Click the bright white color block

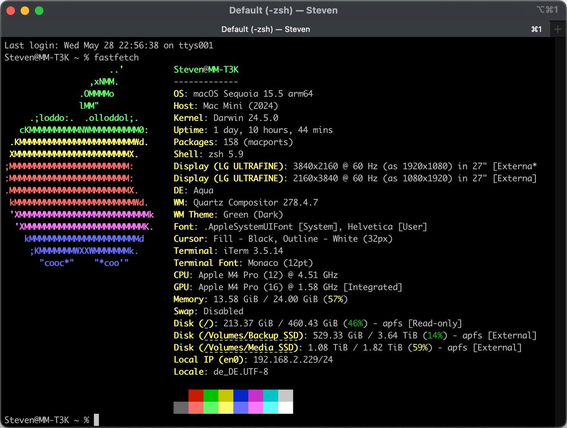[x=285, y=408]
